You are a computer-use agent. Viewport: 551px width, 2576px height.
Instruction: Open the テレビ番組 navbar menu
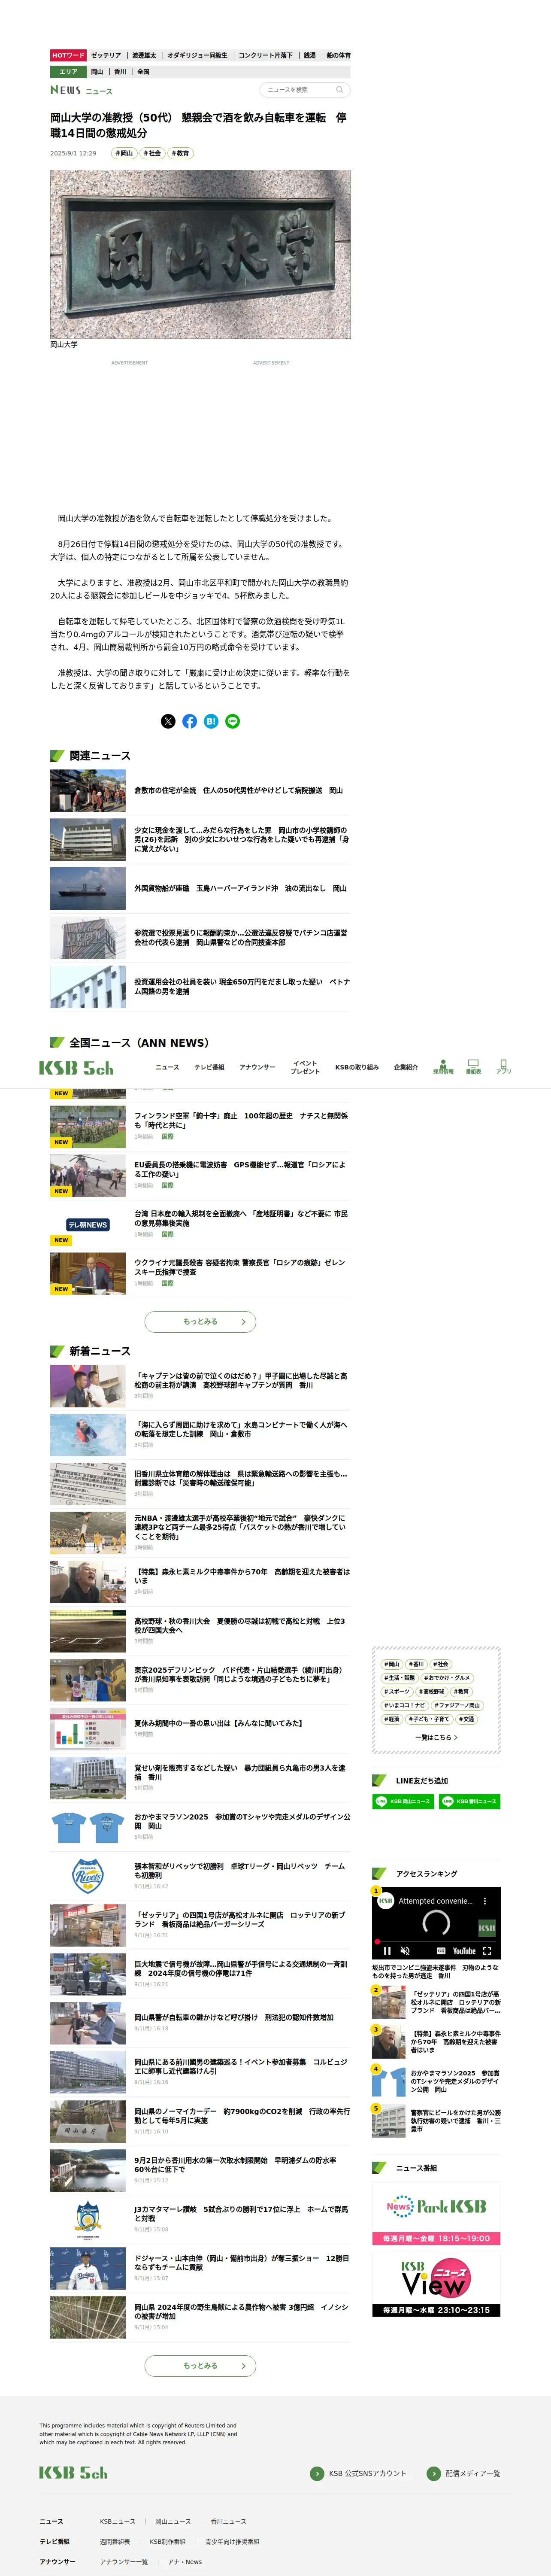209,1067
